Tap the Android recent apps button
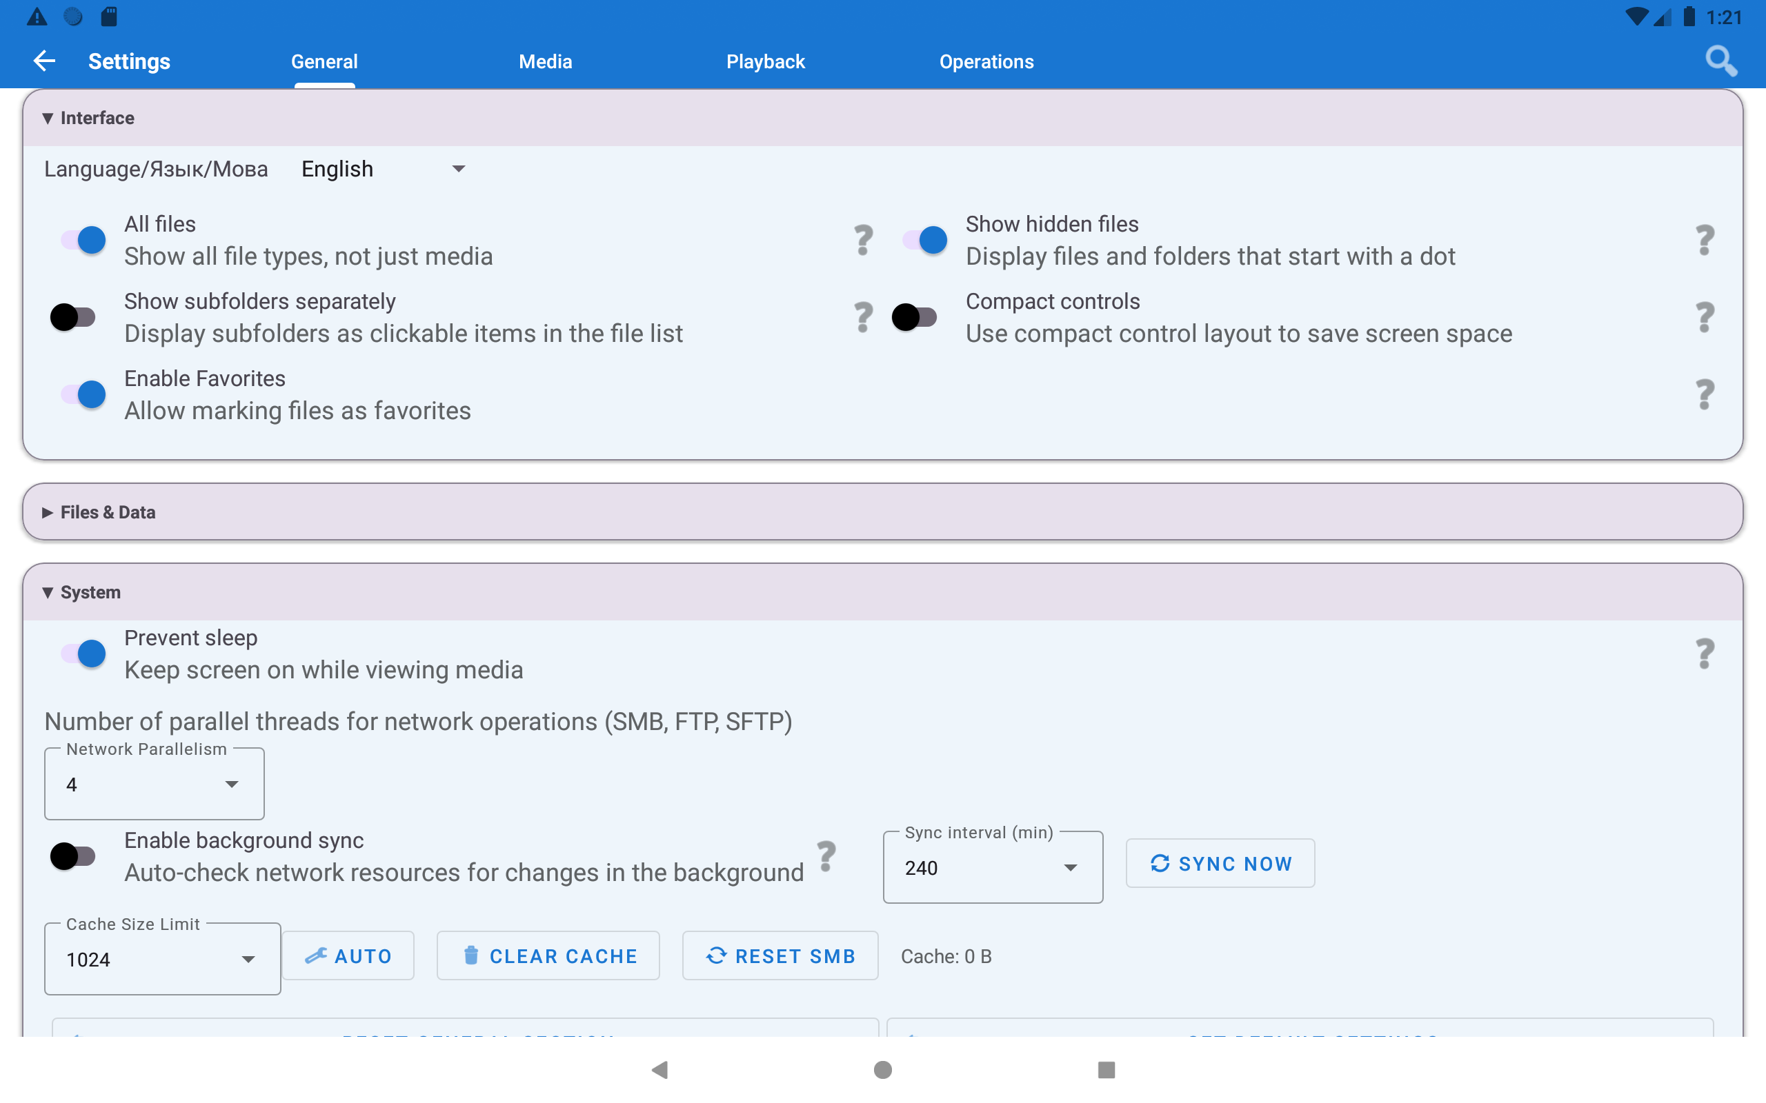Viewport: 1766px width, 1103px height. [x=1107, y=1069]
